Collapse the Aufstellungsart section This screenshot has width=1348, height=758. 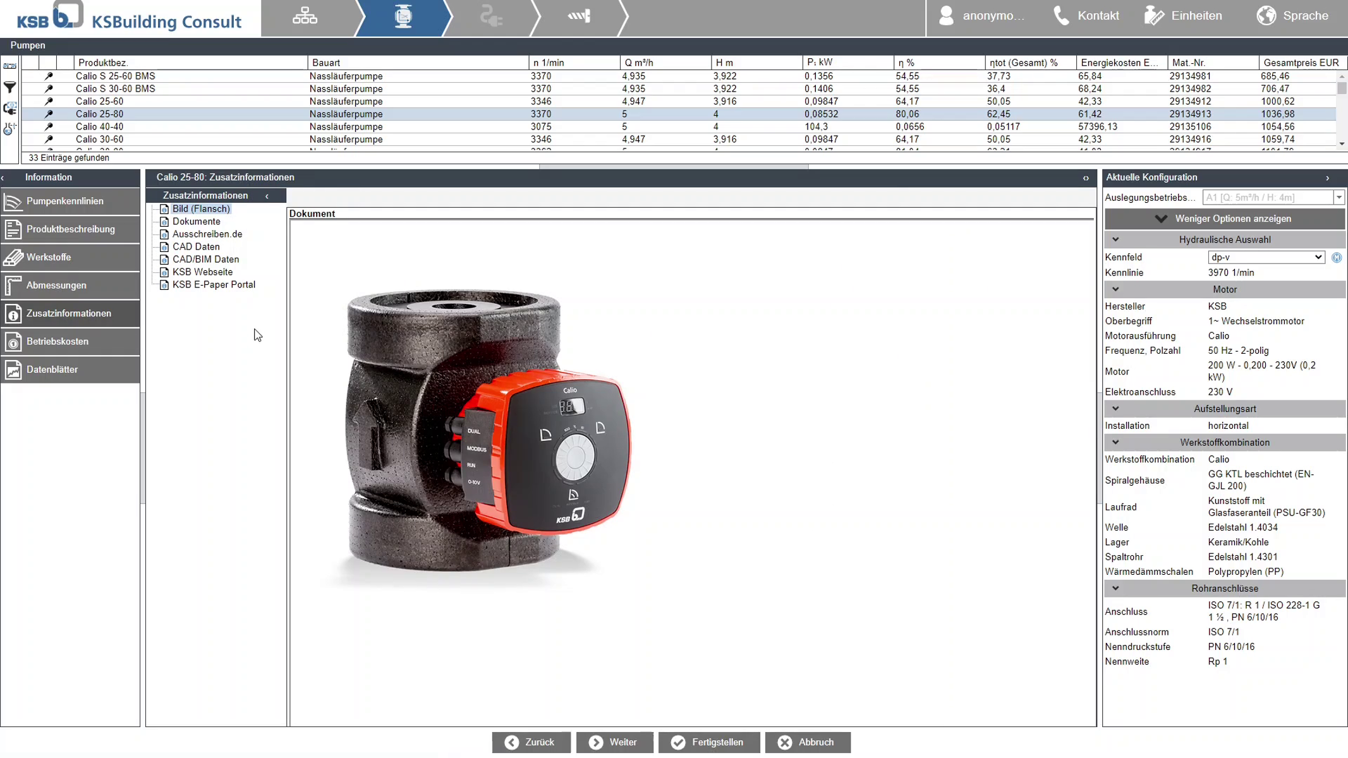1115,409
